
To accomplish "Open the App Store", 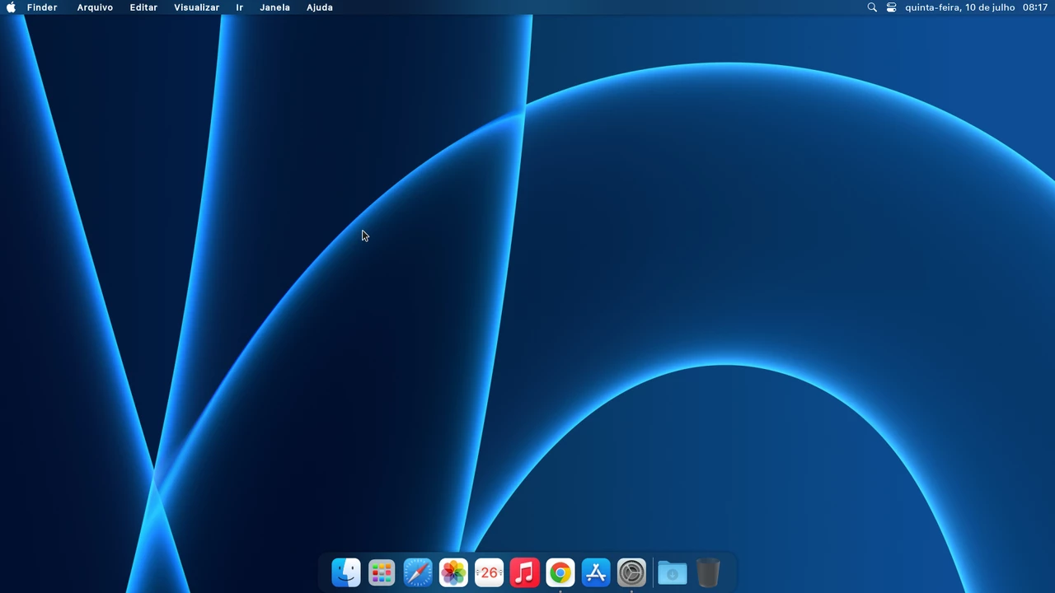I will coord(596,572).
